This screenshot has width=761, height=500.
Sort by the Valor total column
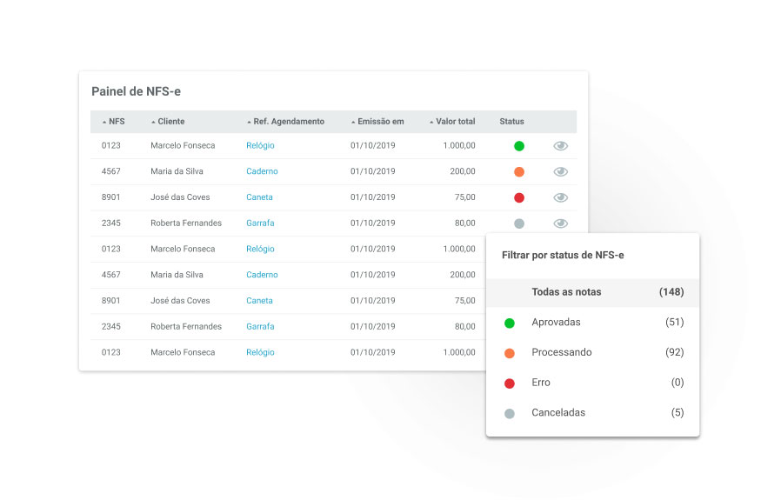452,122
